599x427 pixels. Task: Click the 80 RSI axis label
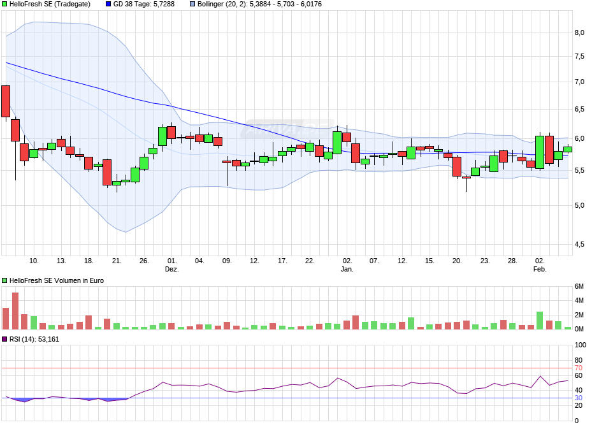[x=579, y=360]
